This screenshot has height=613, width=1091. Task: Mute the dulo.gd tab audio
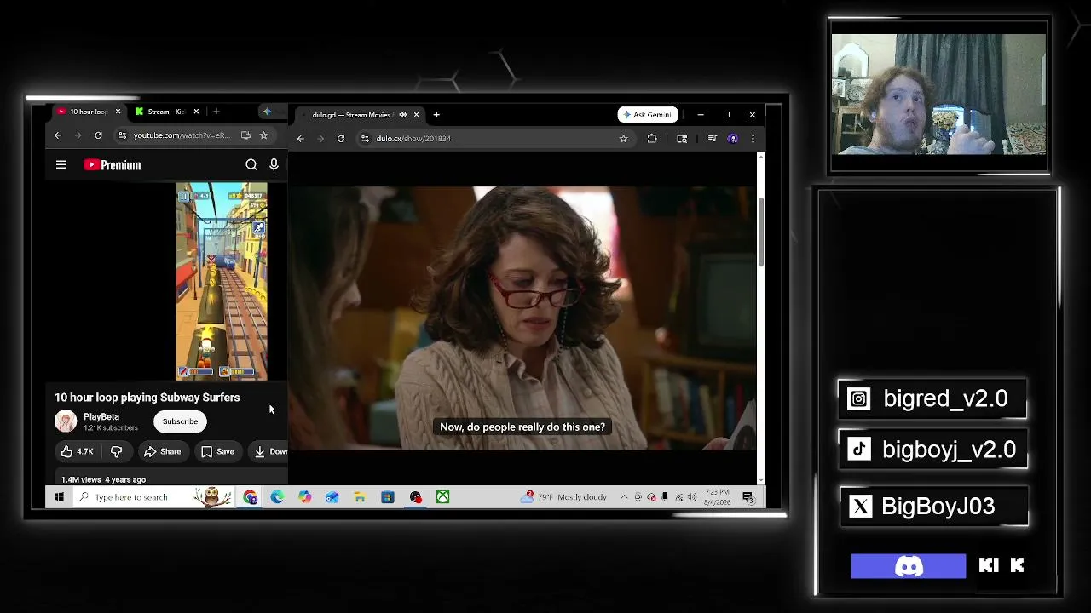point(402,115)
